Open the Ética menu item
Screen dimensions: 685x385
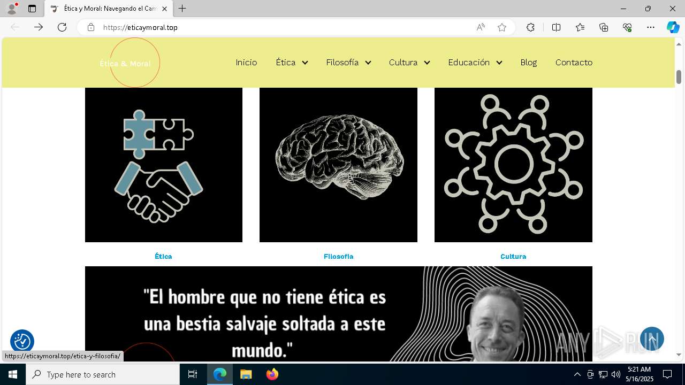(x=286, y=63)
